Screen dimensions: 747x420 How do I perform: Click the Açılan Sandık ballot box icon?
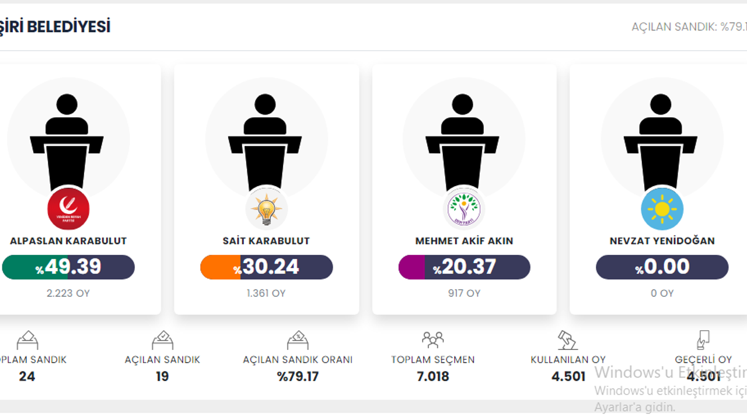(162, 339)
